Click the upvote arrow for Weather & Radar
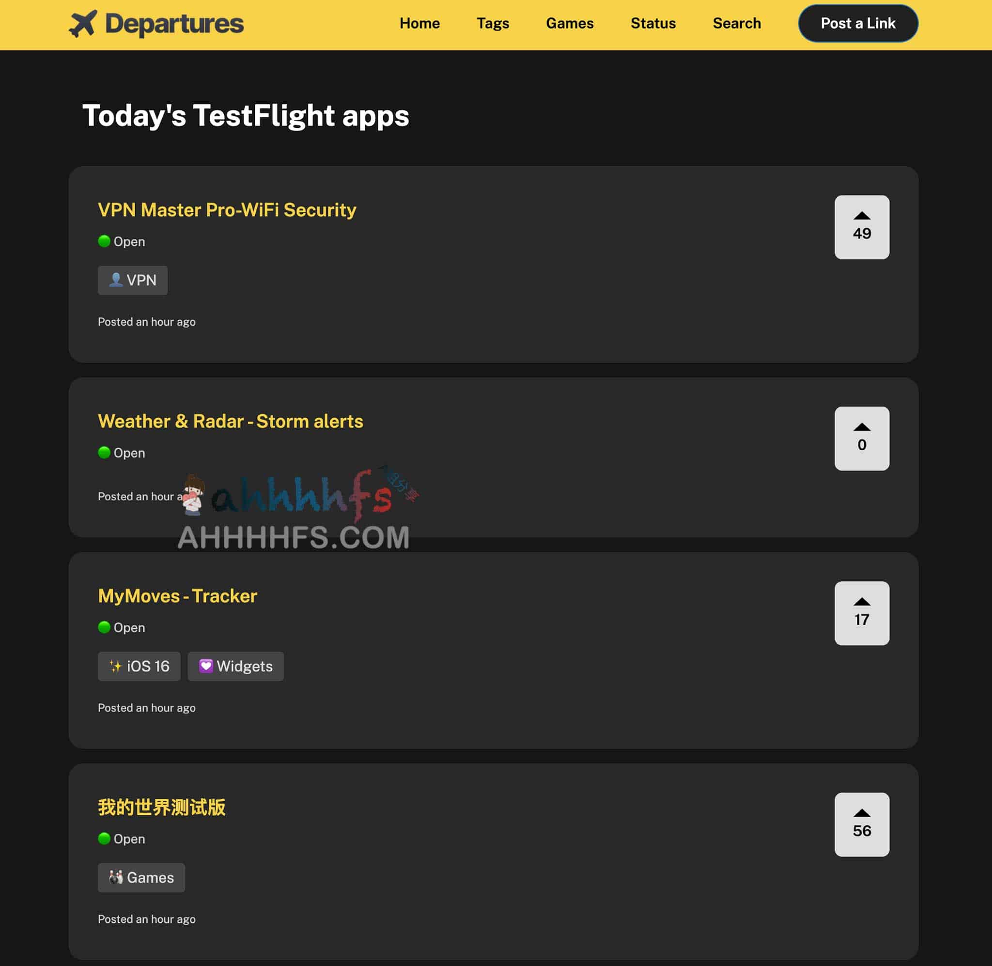 click(x=861, y=427)
